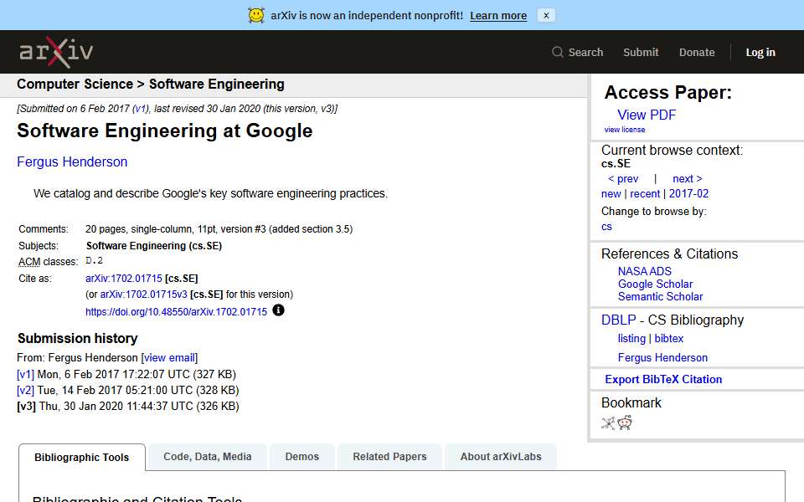Open [v1] submission history entry
804x502 pixels.
pos(26,375)
